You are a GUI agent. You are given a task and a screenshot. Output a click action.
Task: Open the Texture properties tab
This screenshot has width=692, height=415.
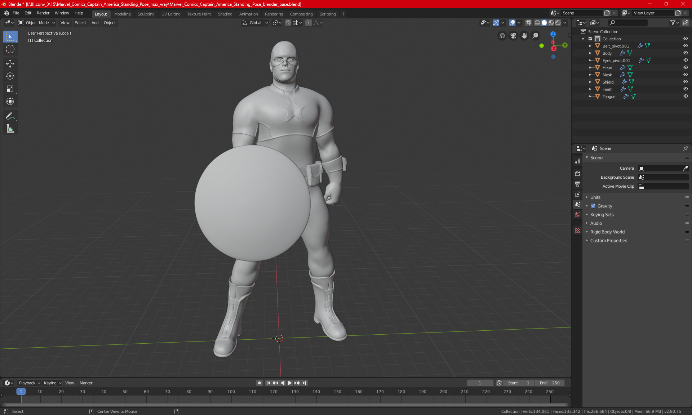pyautogui.click(x=578, y=230)
